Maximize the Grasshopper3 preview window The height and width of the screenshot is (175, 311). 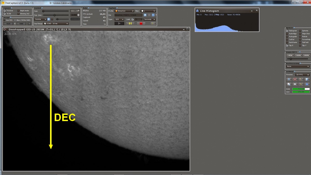(187, 29)
